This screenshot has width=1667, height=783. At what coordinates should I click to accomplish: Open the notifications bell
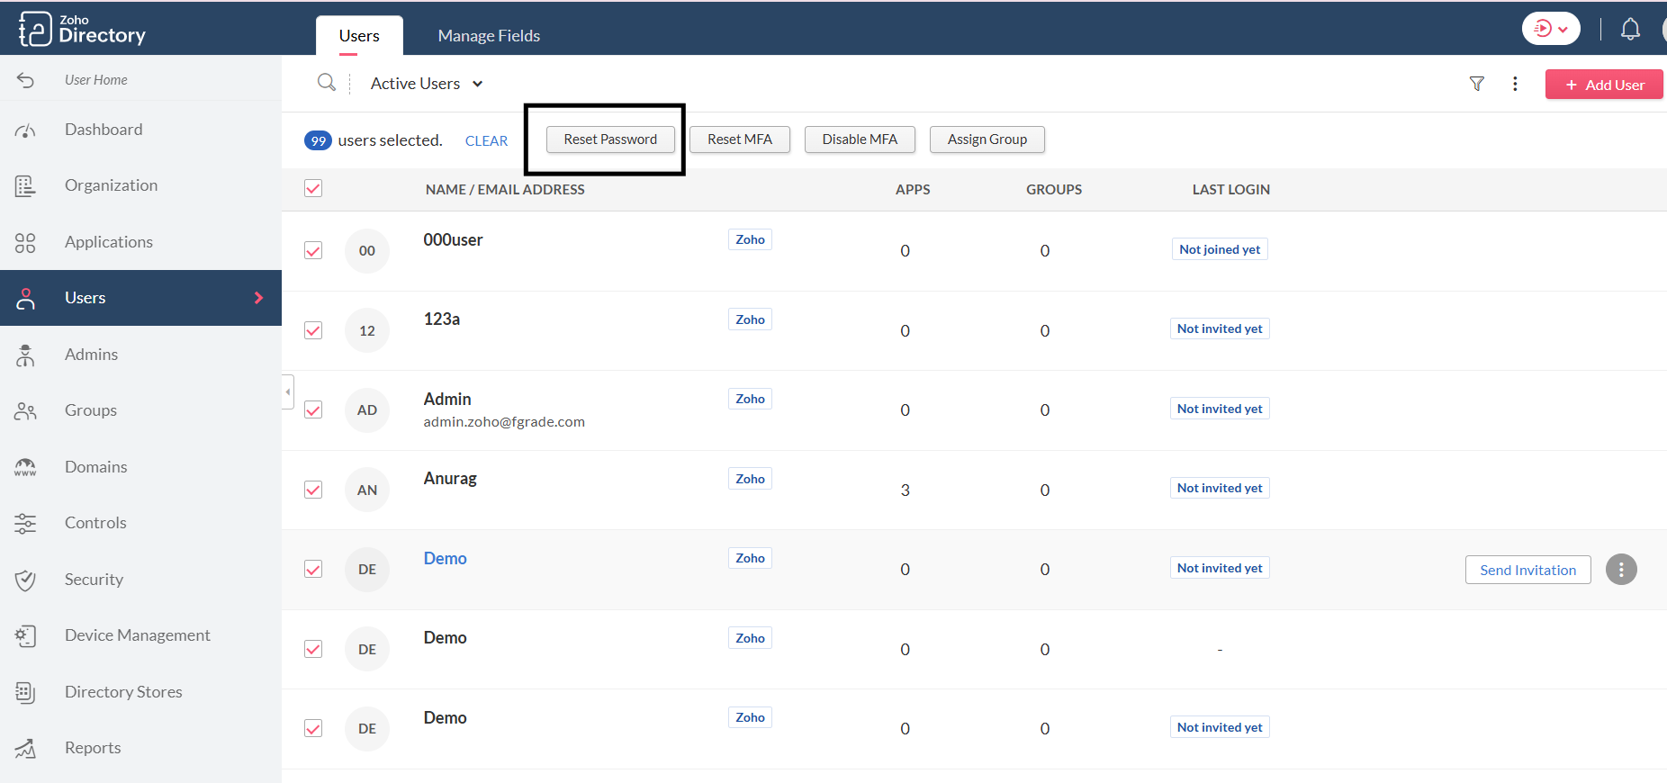point(1629,30)
